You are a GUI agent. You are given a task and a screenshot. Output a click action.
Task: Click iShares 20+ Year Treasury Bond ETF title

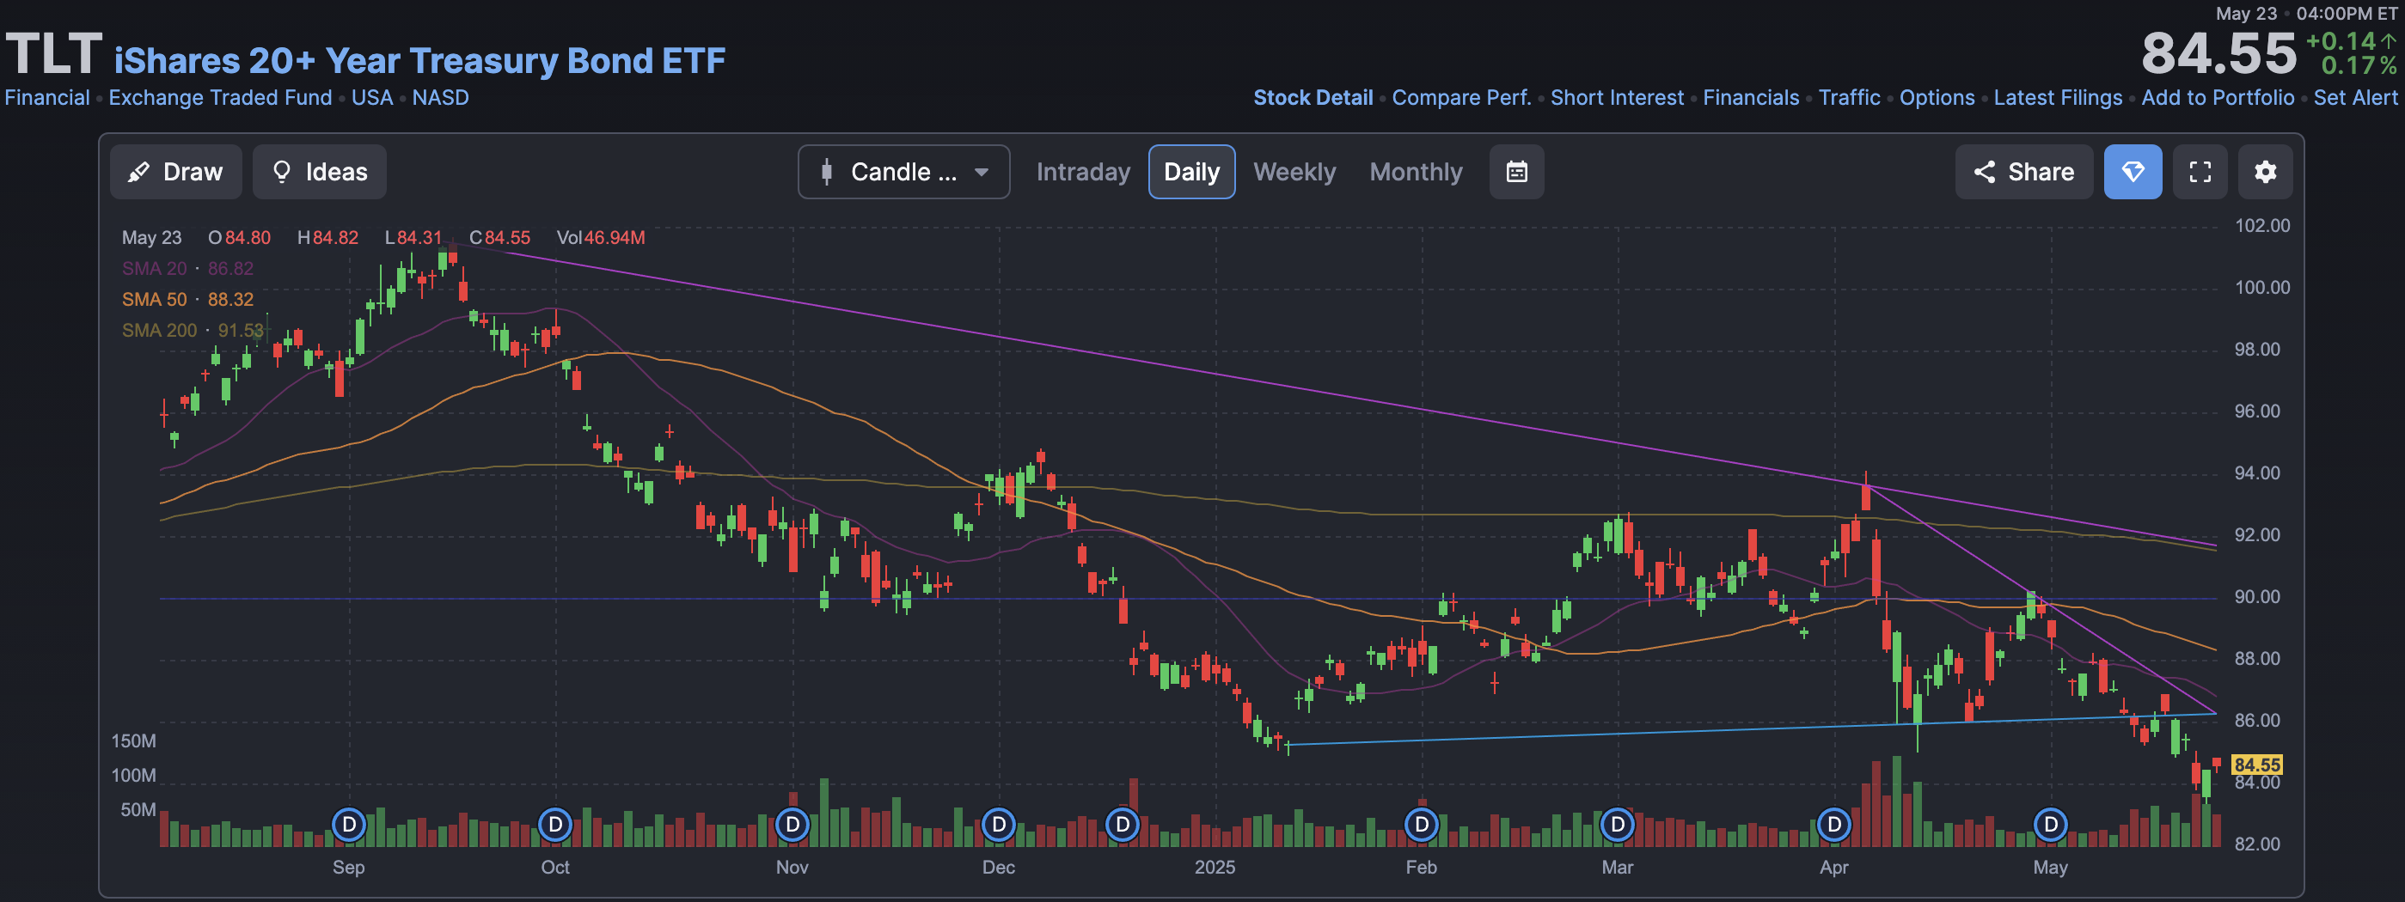(419, 61)
